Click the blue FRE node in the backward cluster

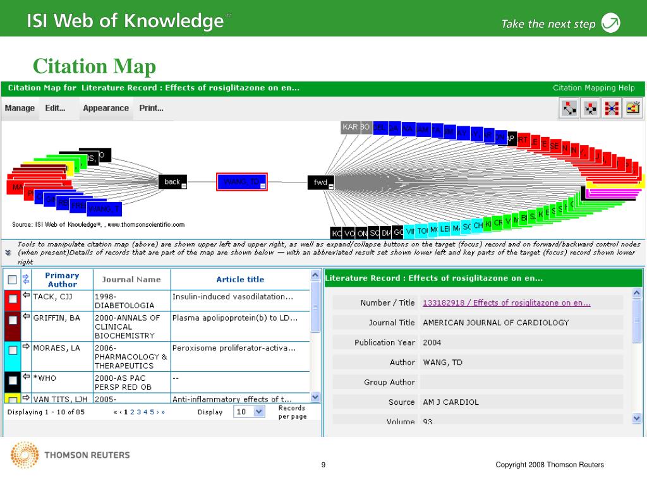click(x=78, y=205)
